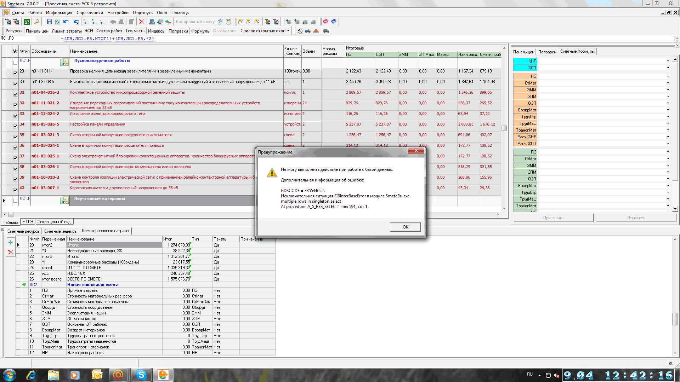Switch to the Сметные индексы tab

(61, 231)
